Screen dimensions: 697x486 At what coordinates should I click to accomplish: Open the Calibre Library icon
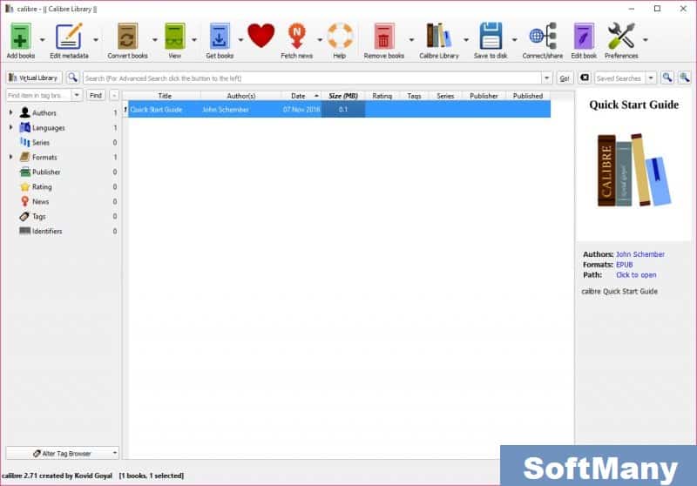[x=439, y=36]
